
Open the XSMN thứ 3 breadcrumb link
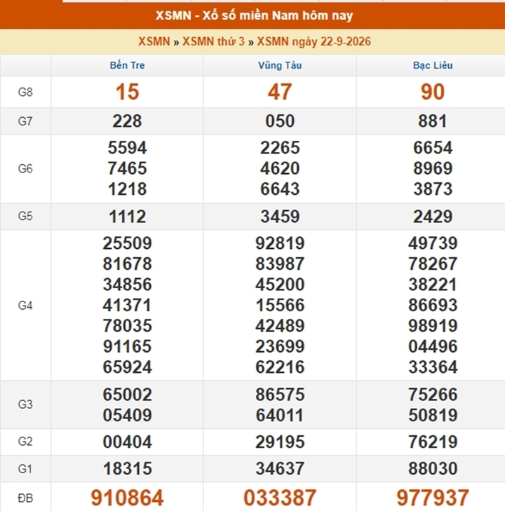[x=213, y=42]
